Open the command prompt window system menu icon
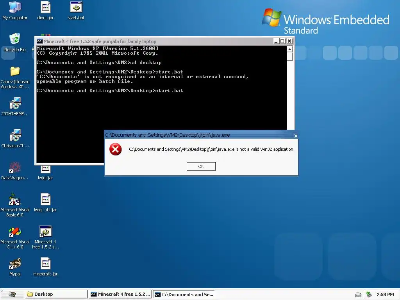The image size is (400, 300). click(x=39, y=41)
